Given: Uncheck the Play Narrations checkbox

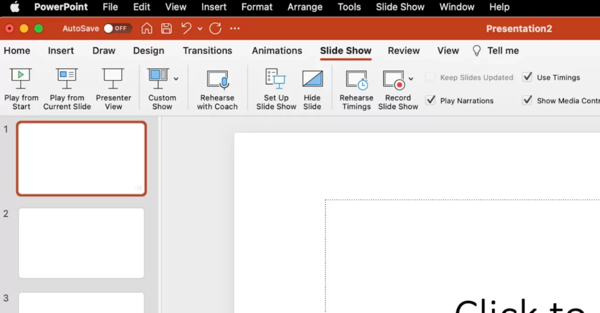Looking at the screenshot, I should tap(431, 100).
